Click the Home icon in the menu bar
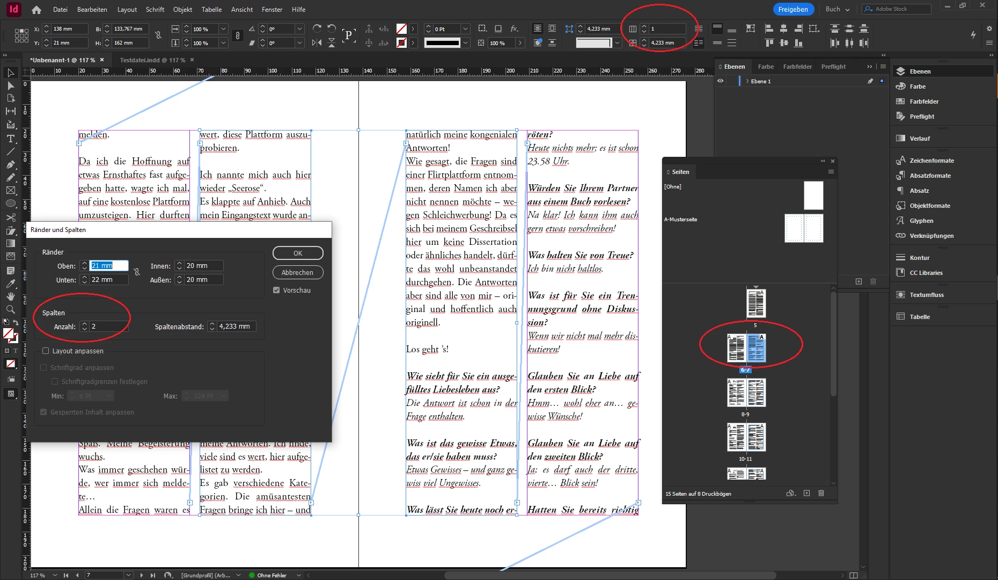This screenshot has width=998, height=580. tap(36, 10)
